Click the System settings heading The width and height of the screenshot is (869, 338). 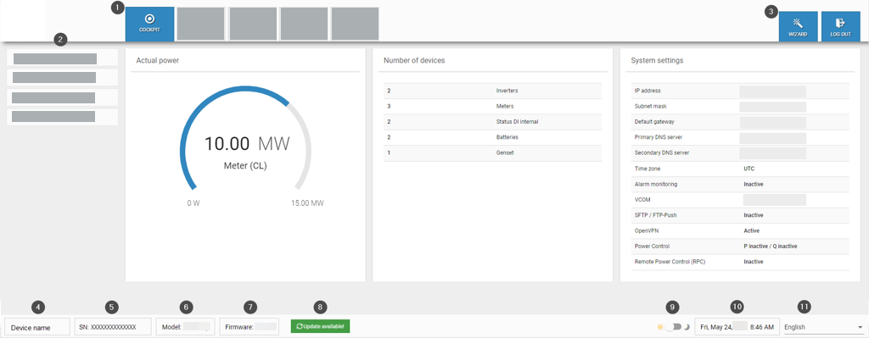point(657,61)
